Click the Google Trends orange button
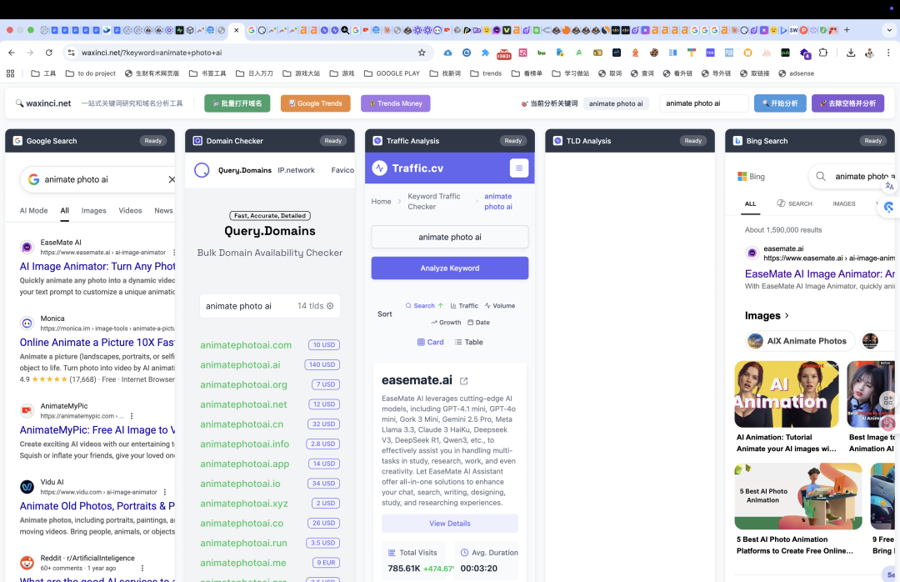900x582 pixels. (x=315, y=103)
